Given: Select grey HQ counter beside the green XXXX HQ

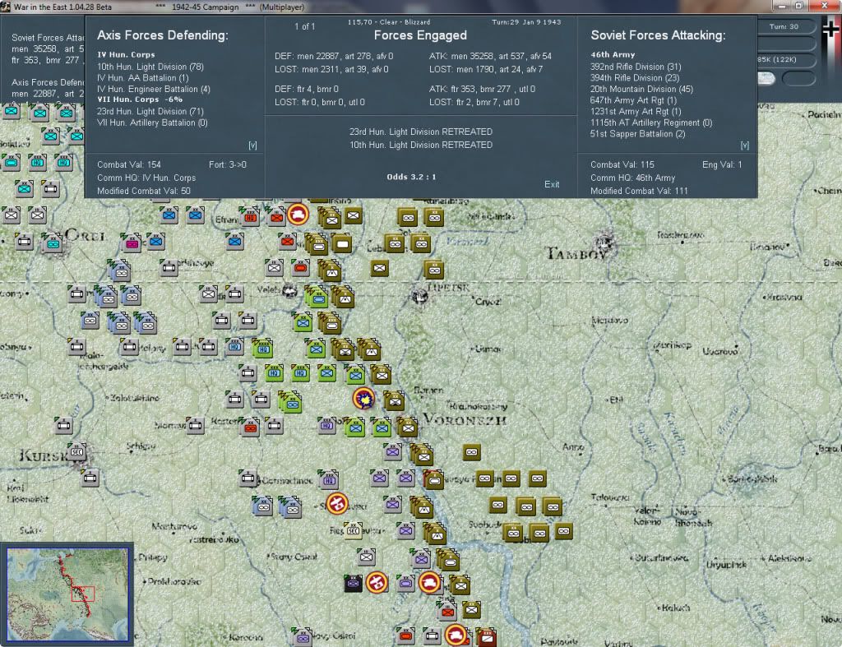Looking at the screenshot, I should coord(234,346).
